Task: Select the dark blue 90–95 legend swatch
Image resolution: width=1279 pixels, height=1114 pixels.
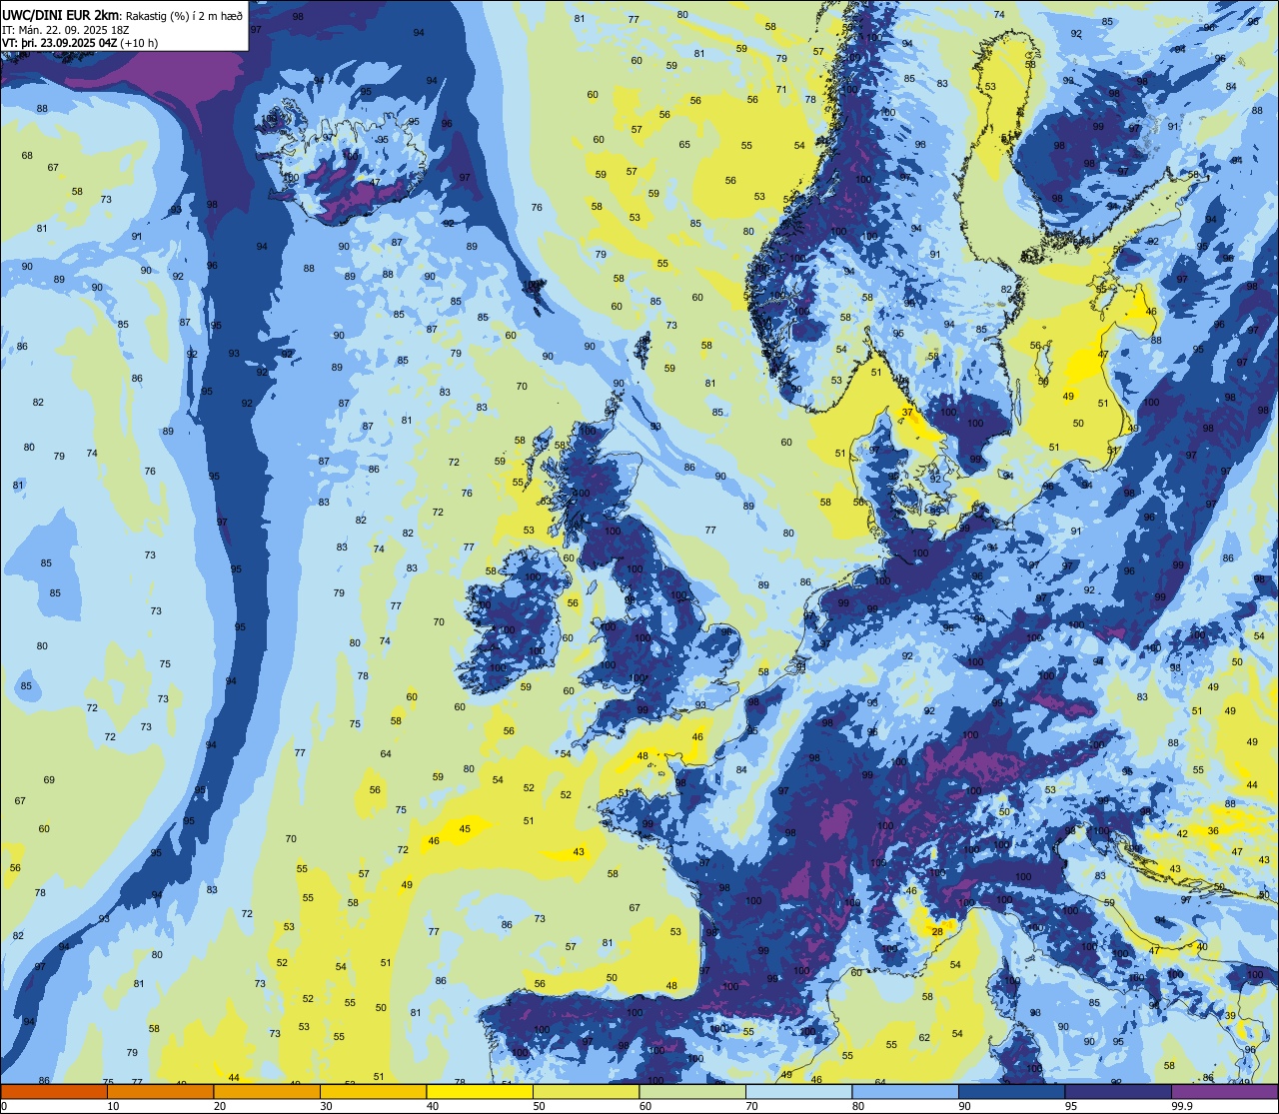Action: tap(1011, 1092)
